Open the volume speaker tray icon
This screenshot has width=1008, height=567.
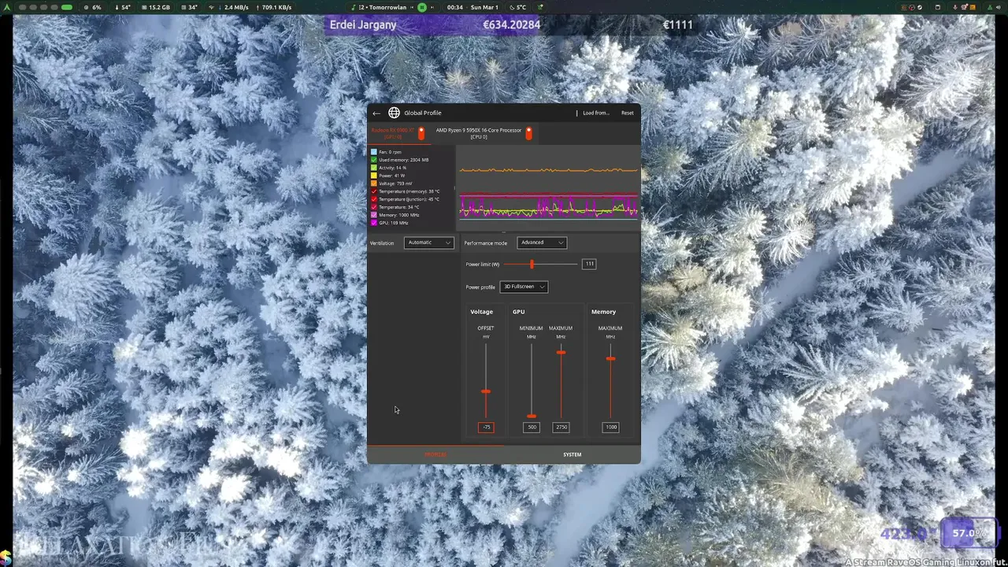click(998, 7)
